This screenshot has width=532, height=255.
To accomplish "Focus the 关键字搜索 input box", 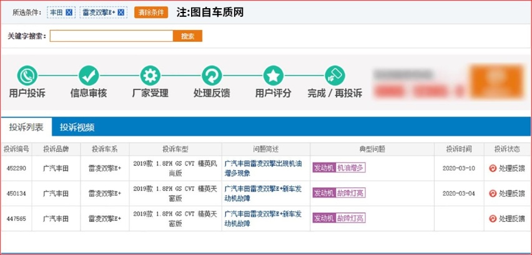I will tap(112, 36).
